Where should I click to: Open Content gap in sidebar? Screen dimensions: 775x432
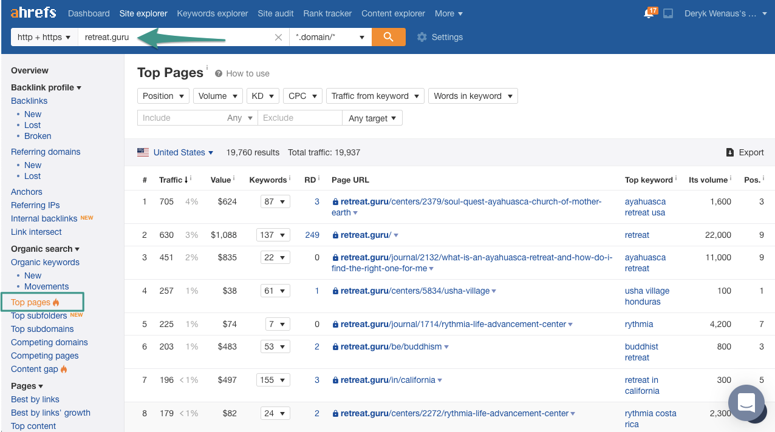tap(35, 369)
